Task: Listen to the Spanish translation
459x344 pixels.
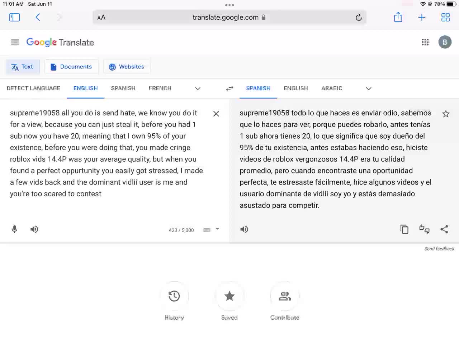Action: click(x=244, y=229)
